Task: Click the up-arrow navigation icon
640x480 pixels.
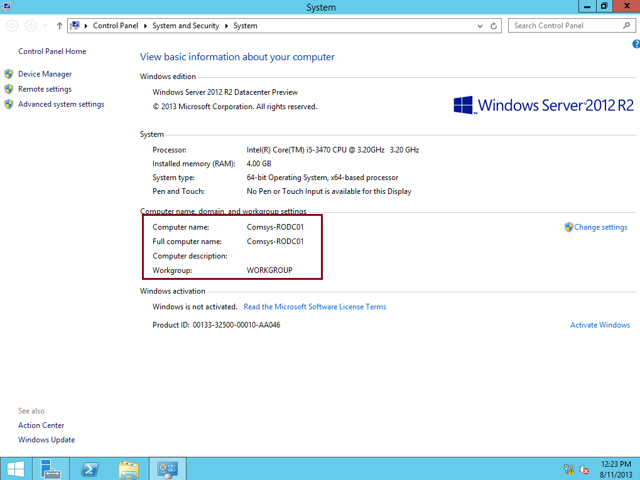Action: pyautogui.click(x=58, y=26)
